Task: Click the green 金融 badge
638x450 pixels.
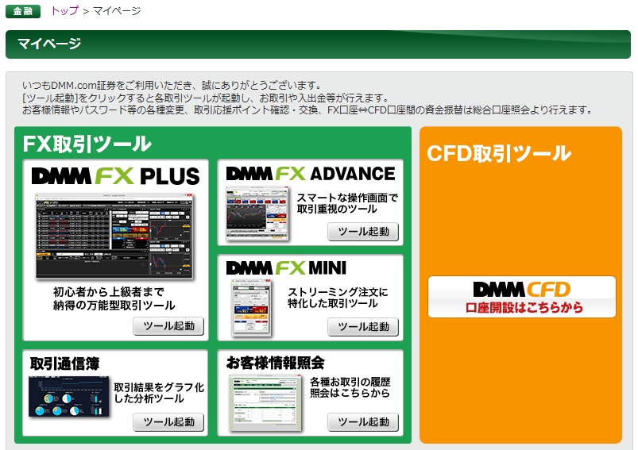Action: [23, 11]
